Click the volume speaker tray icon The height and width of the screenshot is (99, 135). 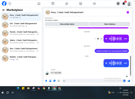pos(120,93)
